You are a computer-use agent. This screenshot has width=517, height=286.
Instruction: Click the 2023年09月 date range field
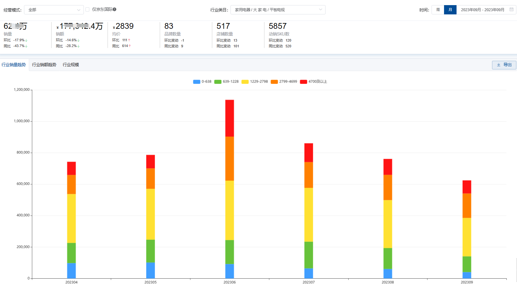coord(482,10)
